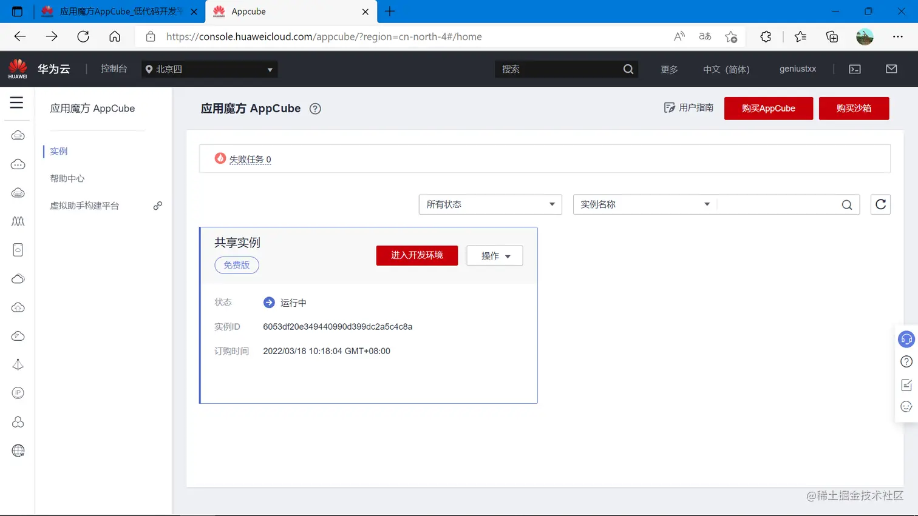This screenshot has height=516, width=918.
Task: Open the help circle icon on the right panel
Action: coord(906,361)
